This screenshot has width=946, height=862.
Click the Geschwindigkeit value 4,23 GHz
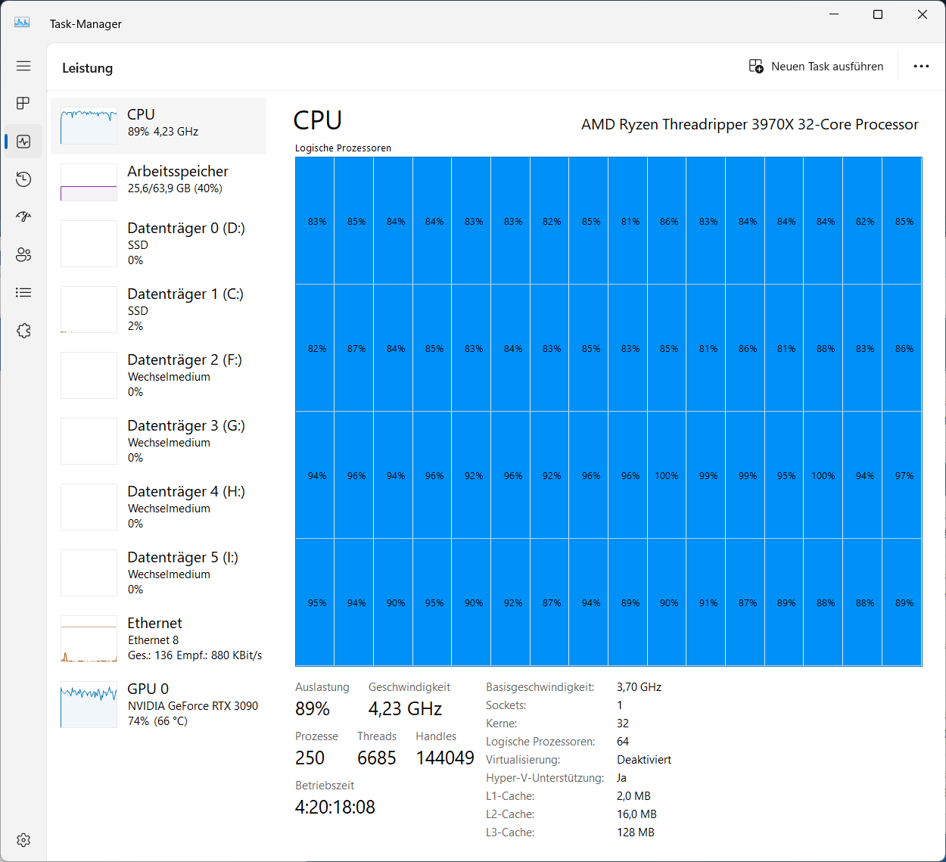click(x=405, y=709)
